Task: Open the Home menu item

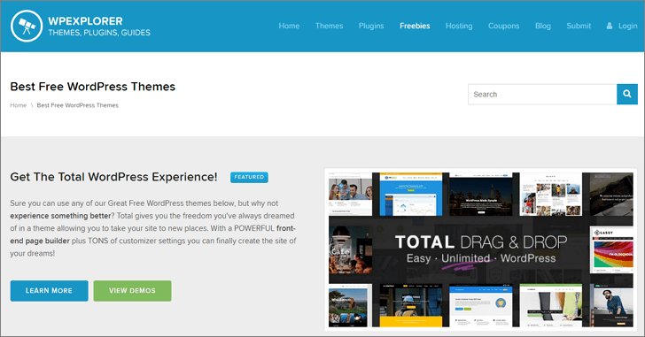Action: click(x=289, y=26)
